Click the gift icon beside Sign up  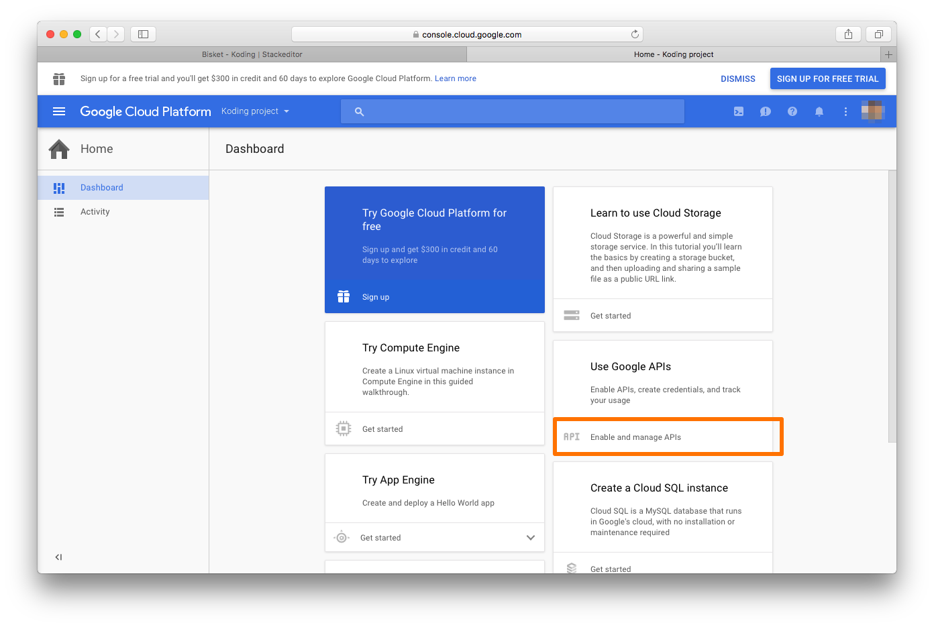pos(344,296)
